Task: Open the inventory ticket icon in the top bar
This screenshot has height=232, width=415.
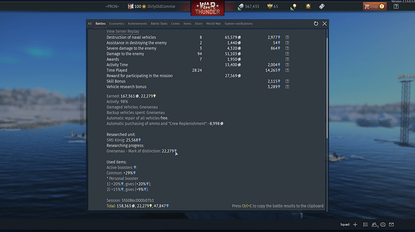Action: coord(321,6)
